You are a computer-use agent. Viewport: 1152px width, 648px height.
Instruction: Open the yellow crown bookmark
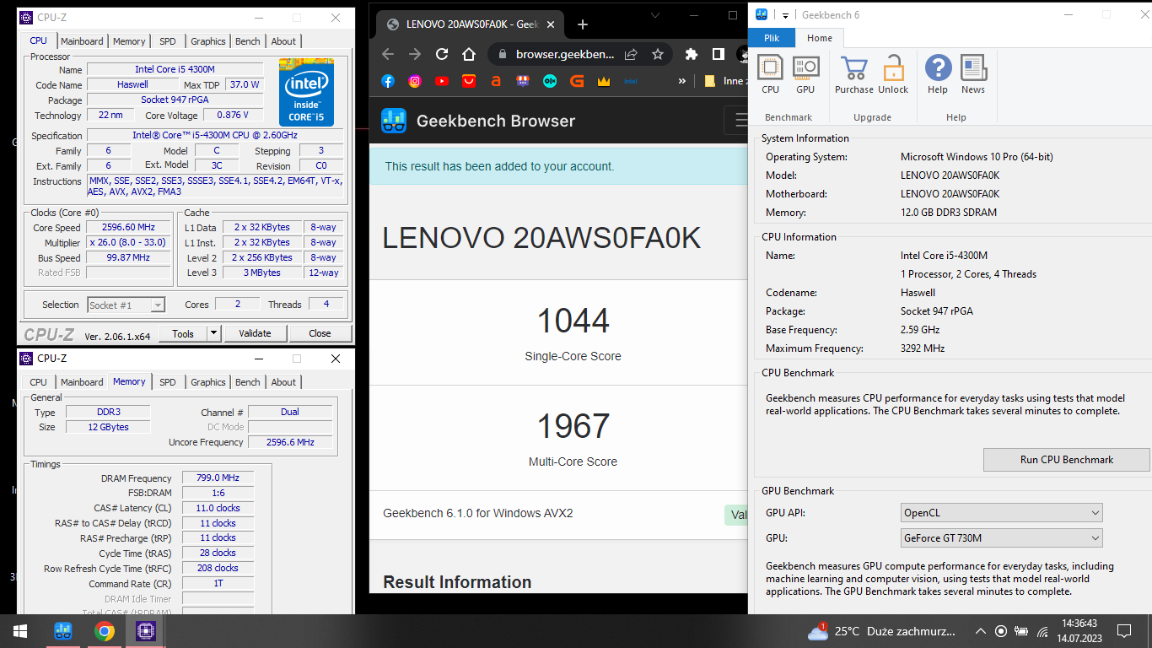[x=604, y=81]
